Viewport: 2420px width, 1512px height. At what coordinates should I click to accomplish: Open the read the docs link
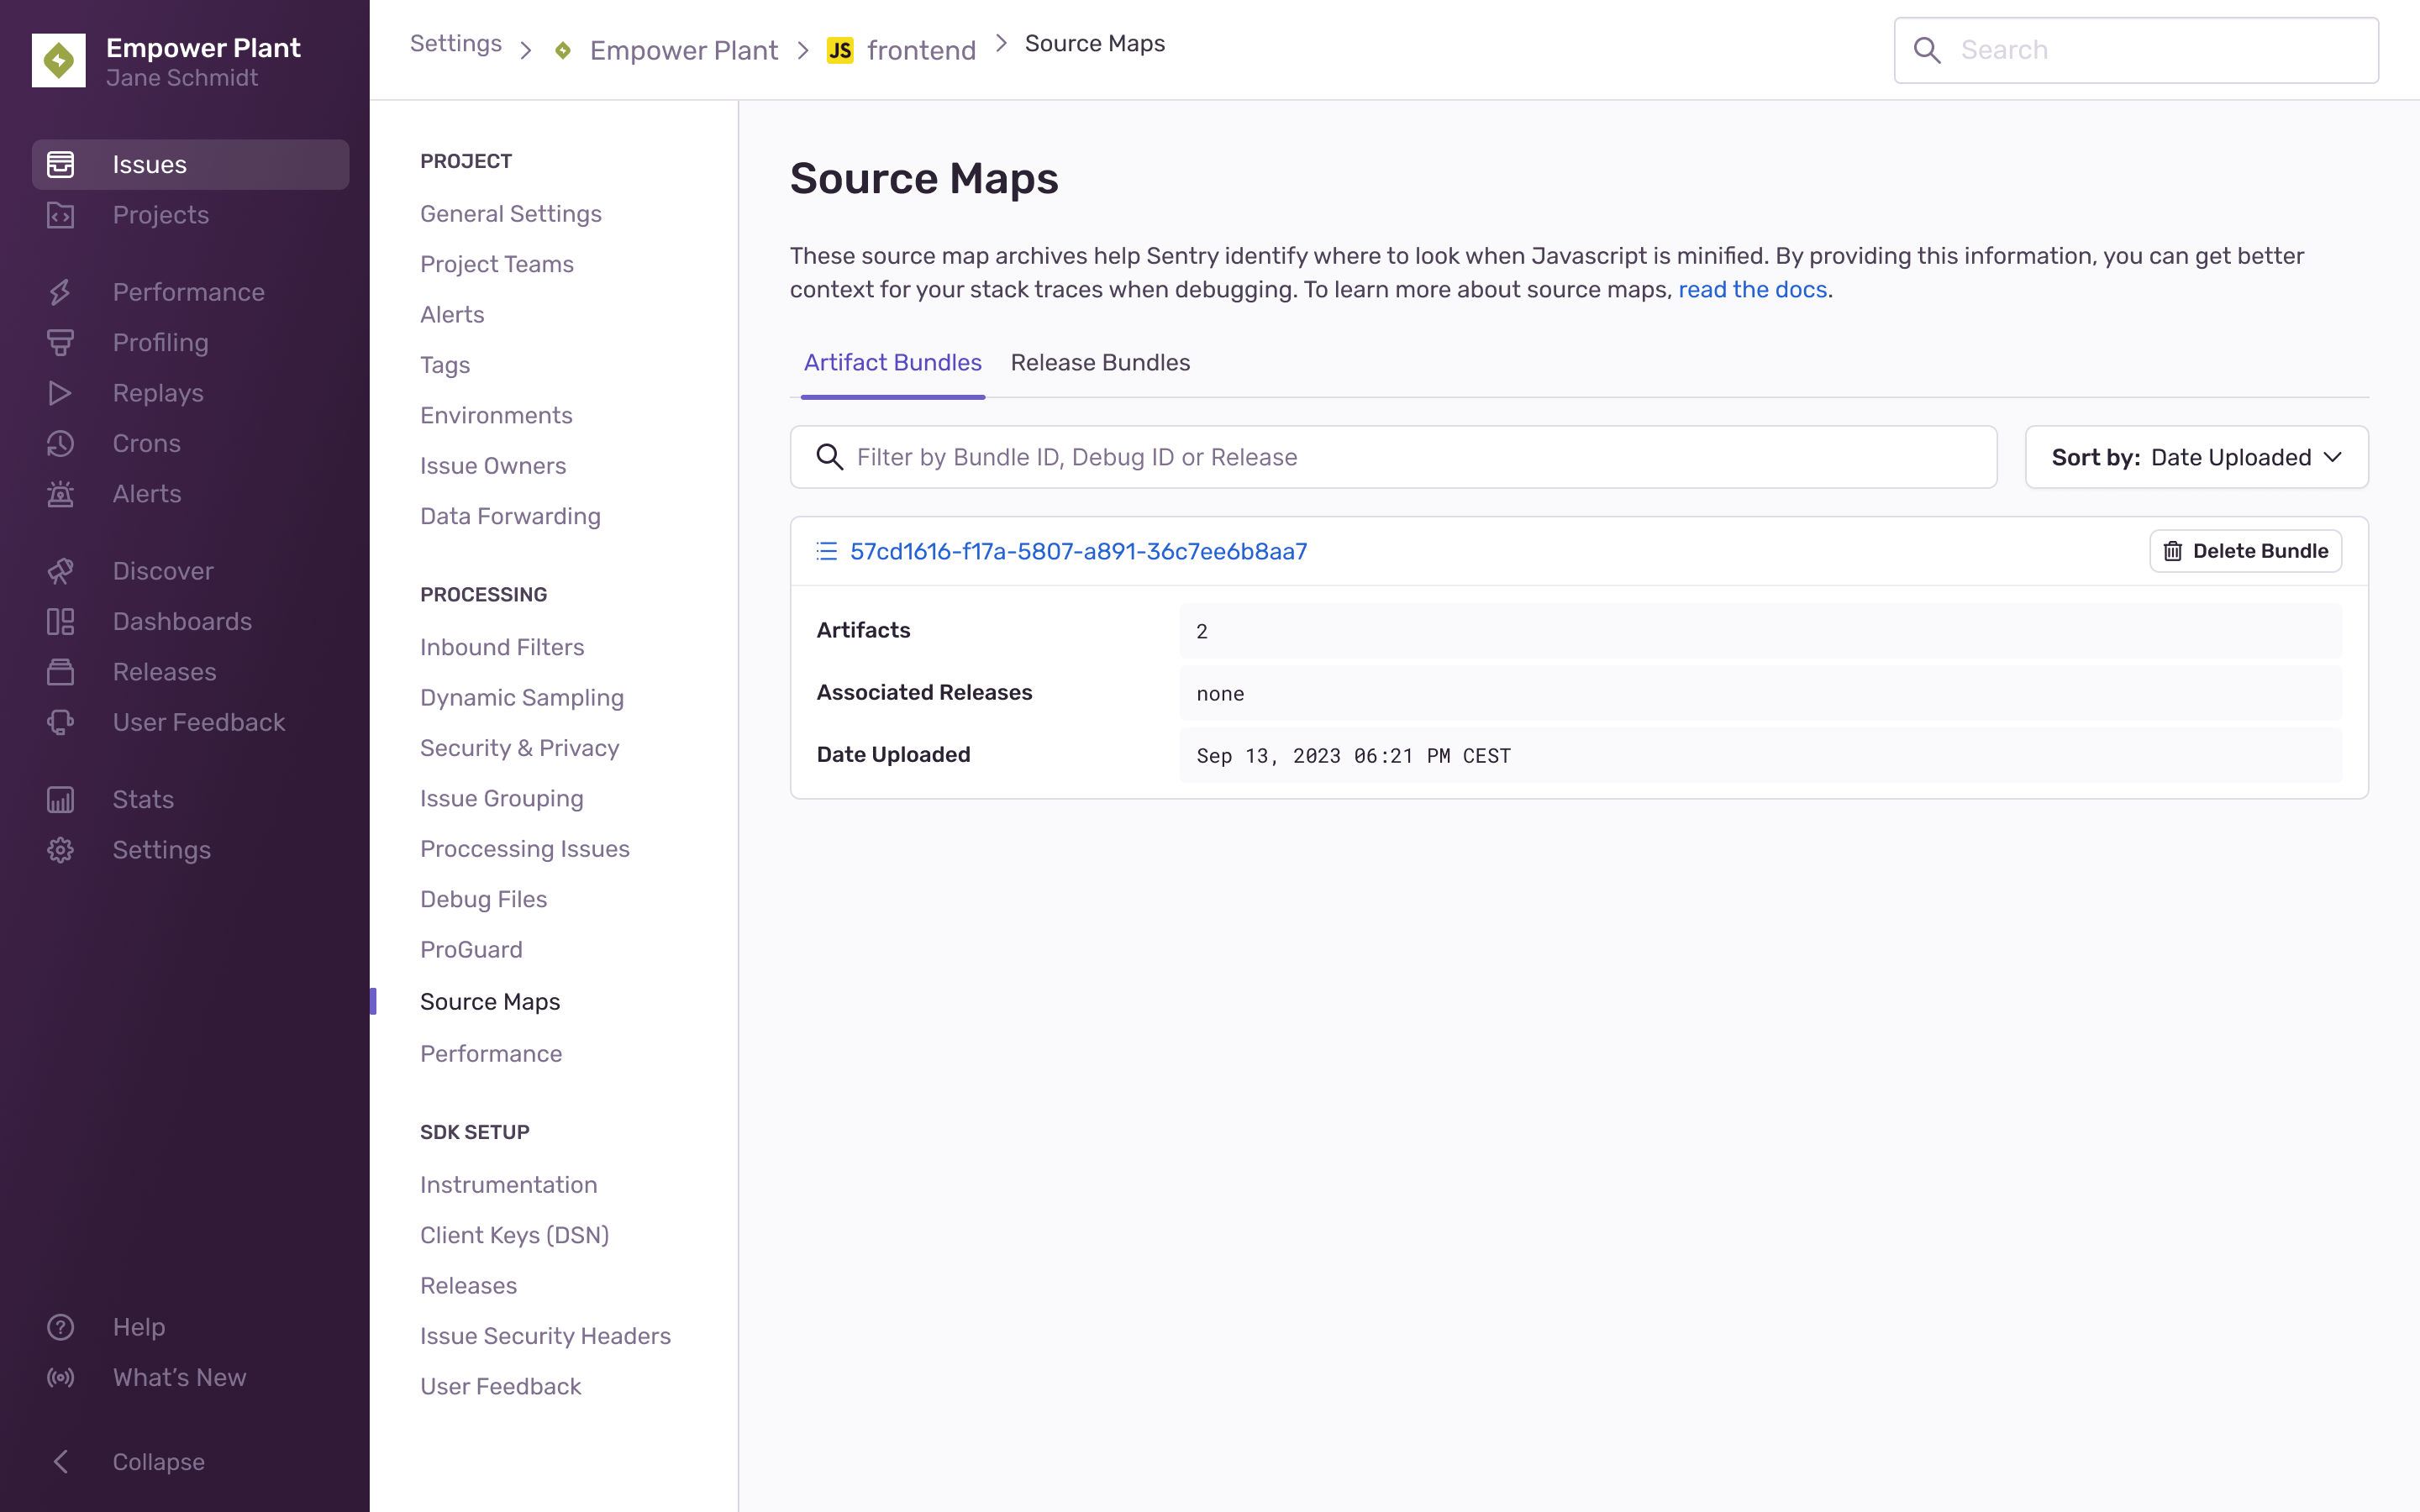[x=1752, y=289]
